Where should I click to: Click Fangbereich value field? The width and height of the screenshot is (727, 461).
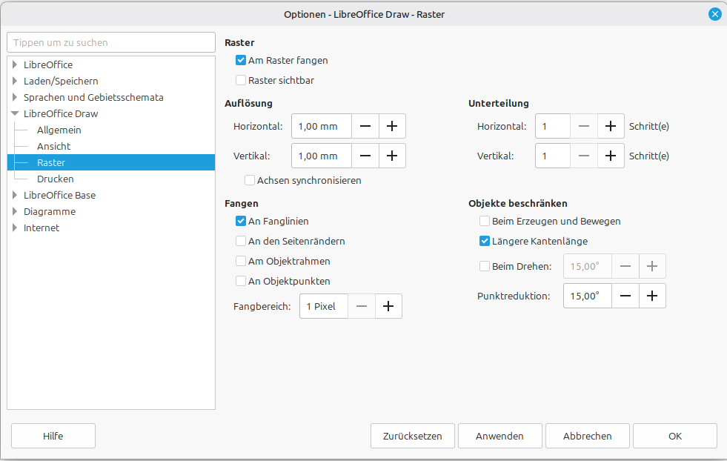pos(324,306)
